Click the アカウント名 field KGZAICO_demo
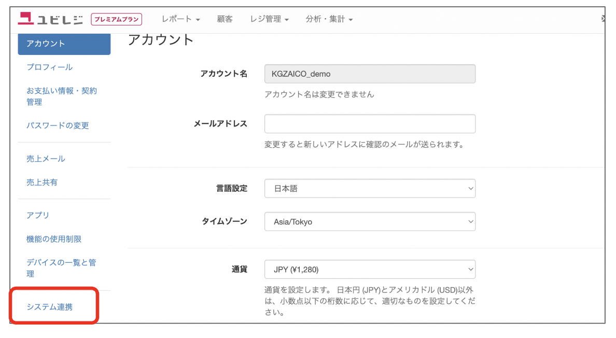Screen dimensions: 616x338 point(370,74)
